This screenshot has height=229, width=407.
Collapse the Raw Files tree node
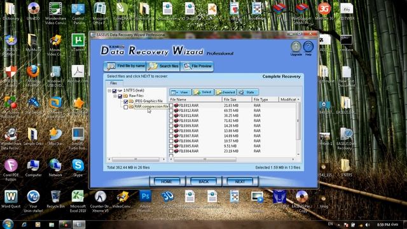(115, 96)
